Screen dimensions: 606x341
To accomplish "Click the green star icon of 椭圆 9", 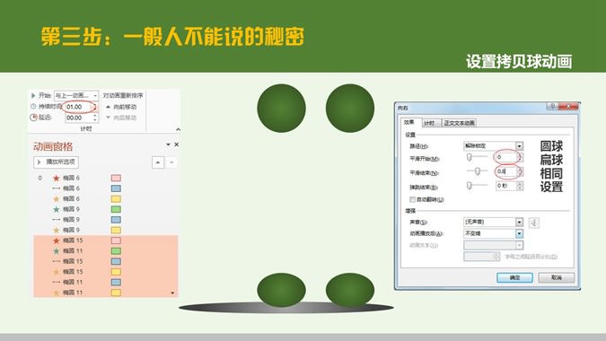I will click(x=57, y=209).
